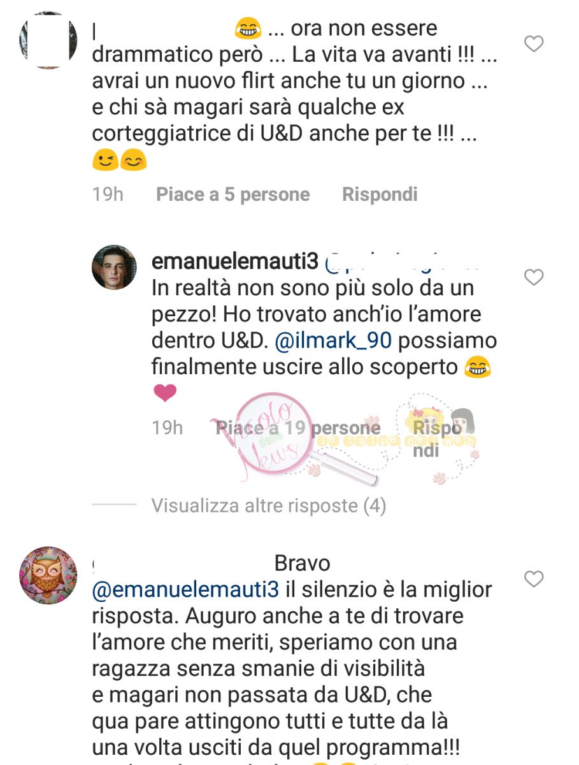Open the top commenter's profile picture
The height and width of the screenshot is (765, 579).
tap(48, 40)
